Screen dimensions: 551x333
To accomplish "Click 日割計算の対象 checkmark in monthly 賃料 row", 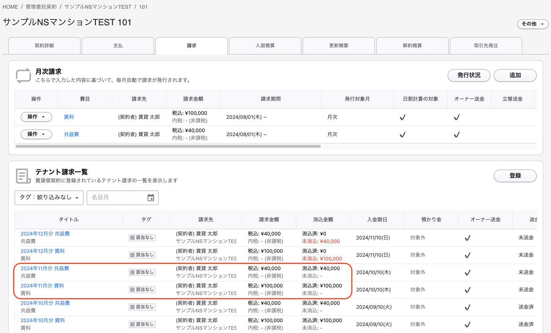I will click(402, 117).
